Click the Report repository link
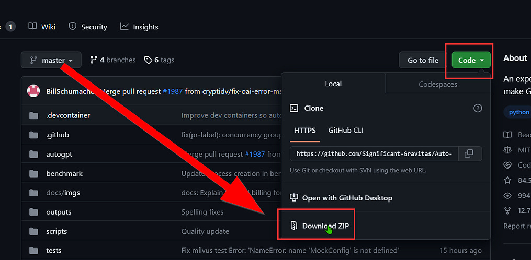 517,226
